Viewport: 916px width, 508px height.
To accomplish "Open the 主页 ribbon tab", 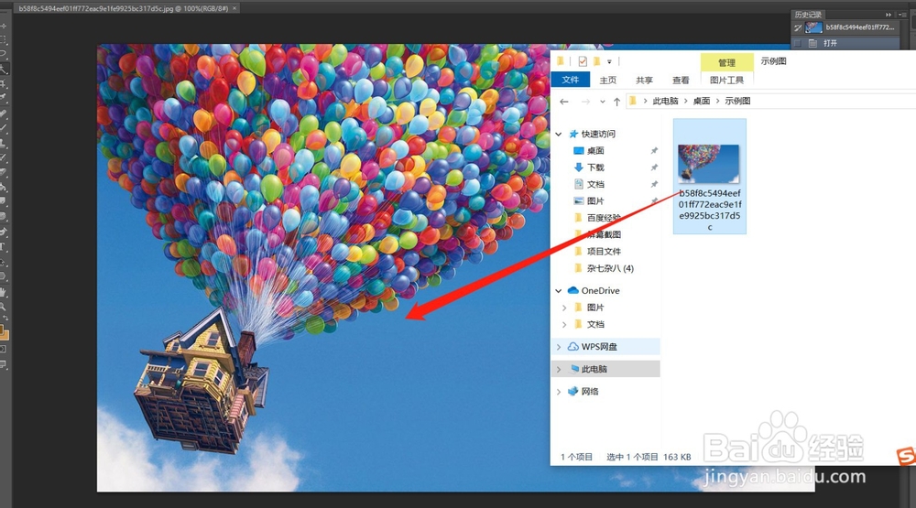I will click(607, 80).
